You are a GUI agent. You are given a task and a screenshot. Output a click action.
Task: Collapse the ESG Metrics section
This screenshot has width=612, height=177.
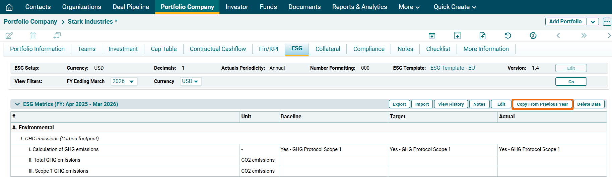[17, 104]
